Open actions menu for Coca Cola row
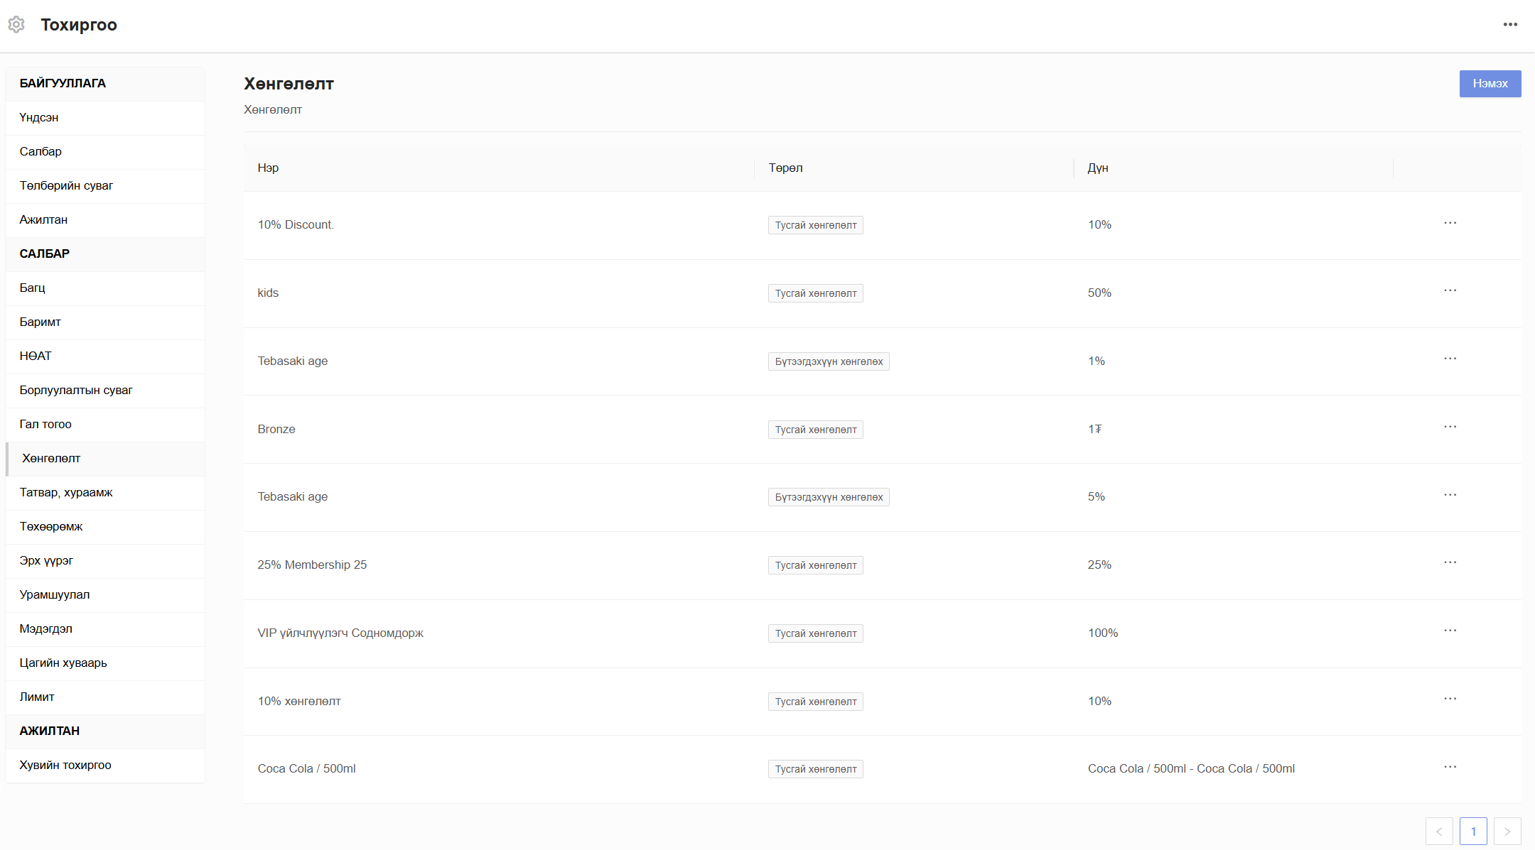This screenshot has height=850, width=1535. click(1450, 767)
